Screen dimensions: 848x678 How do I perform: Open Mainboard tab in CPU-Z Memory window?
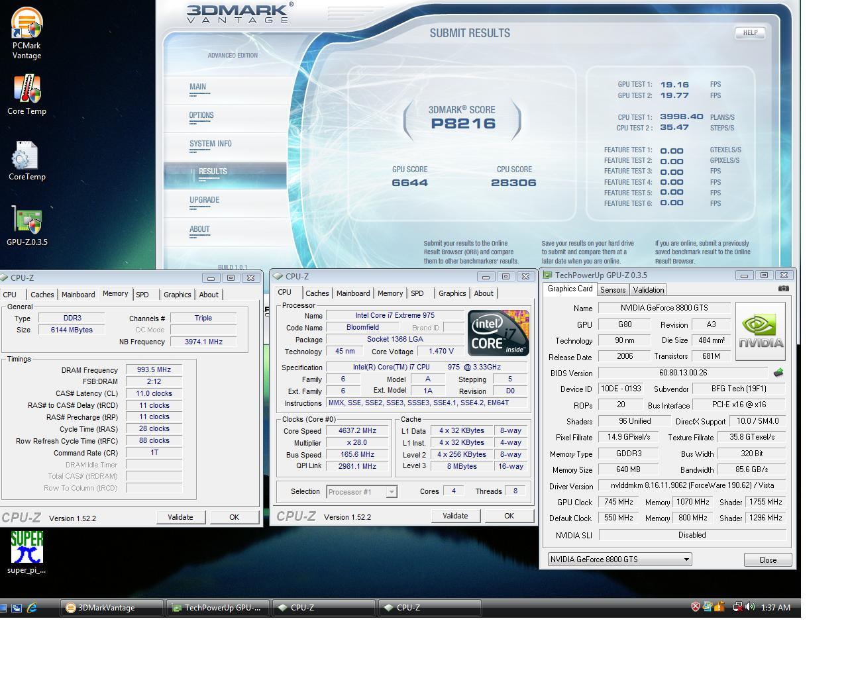78,294
